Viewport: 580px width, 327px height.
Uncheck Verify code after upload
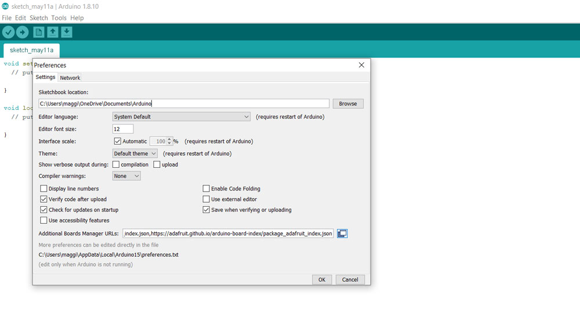tap(43, 199)
